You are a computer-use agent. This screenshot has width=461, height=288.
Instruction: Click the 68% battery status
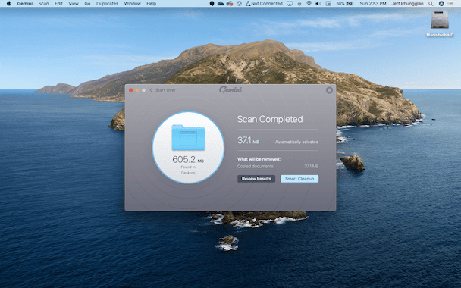pos(344,4)
